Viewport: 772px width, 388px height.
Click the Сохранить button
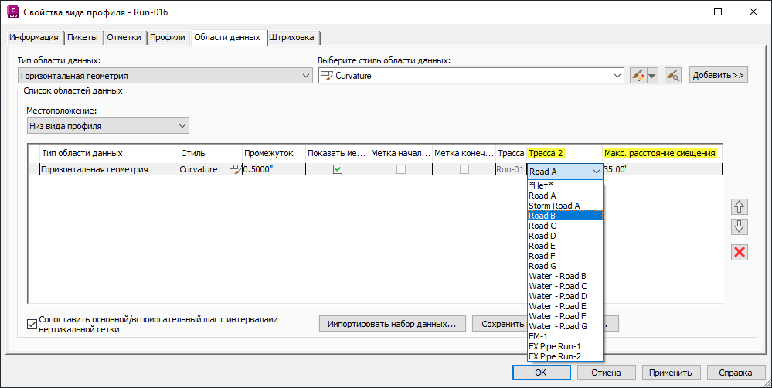point(500,324)
